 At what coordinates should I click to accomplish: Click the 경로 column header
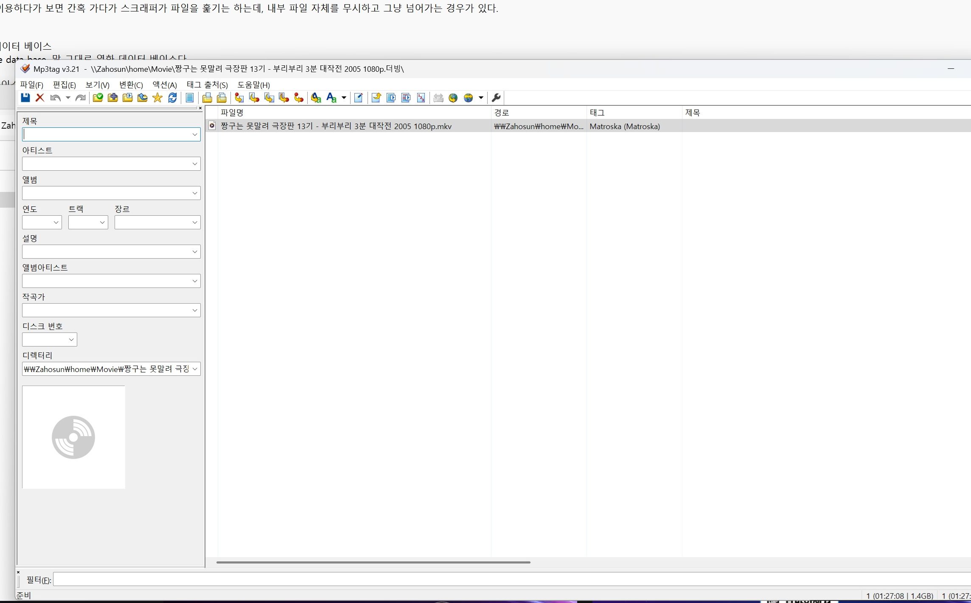click(502, 113)
